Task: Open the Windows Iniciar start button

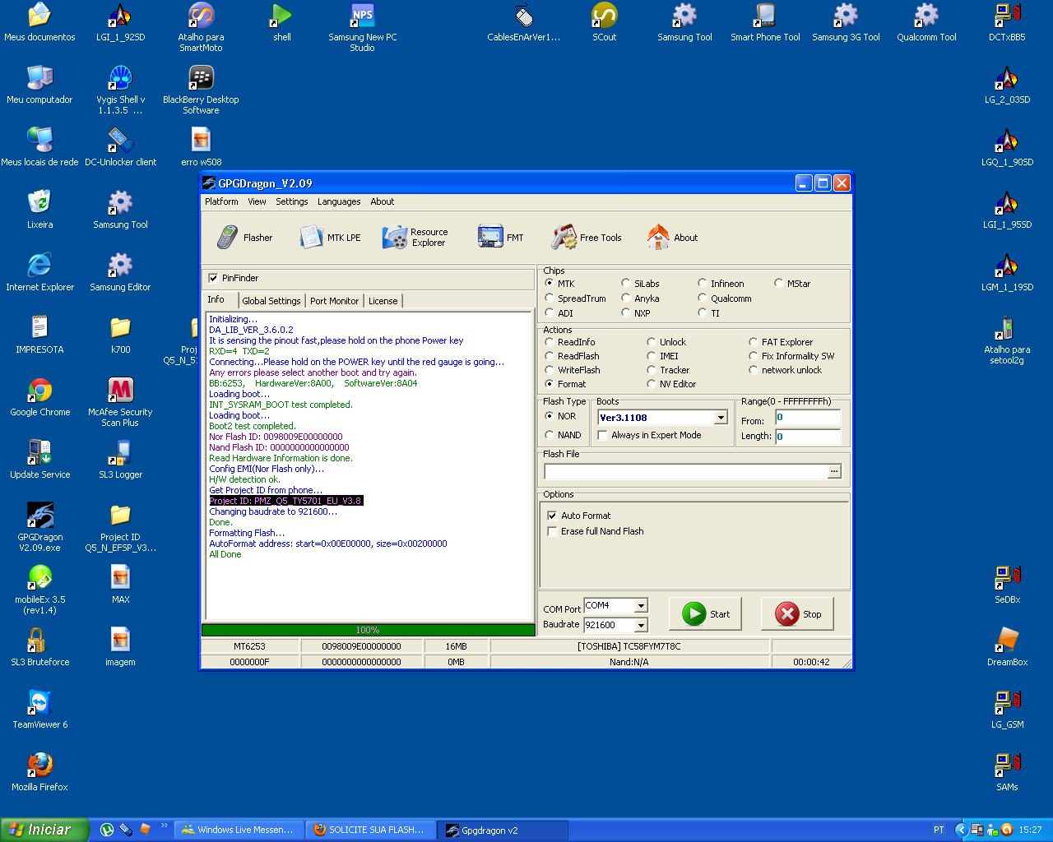Action: point(44,830)
